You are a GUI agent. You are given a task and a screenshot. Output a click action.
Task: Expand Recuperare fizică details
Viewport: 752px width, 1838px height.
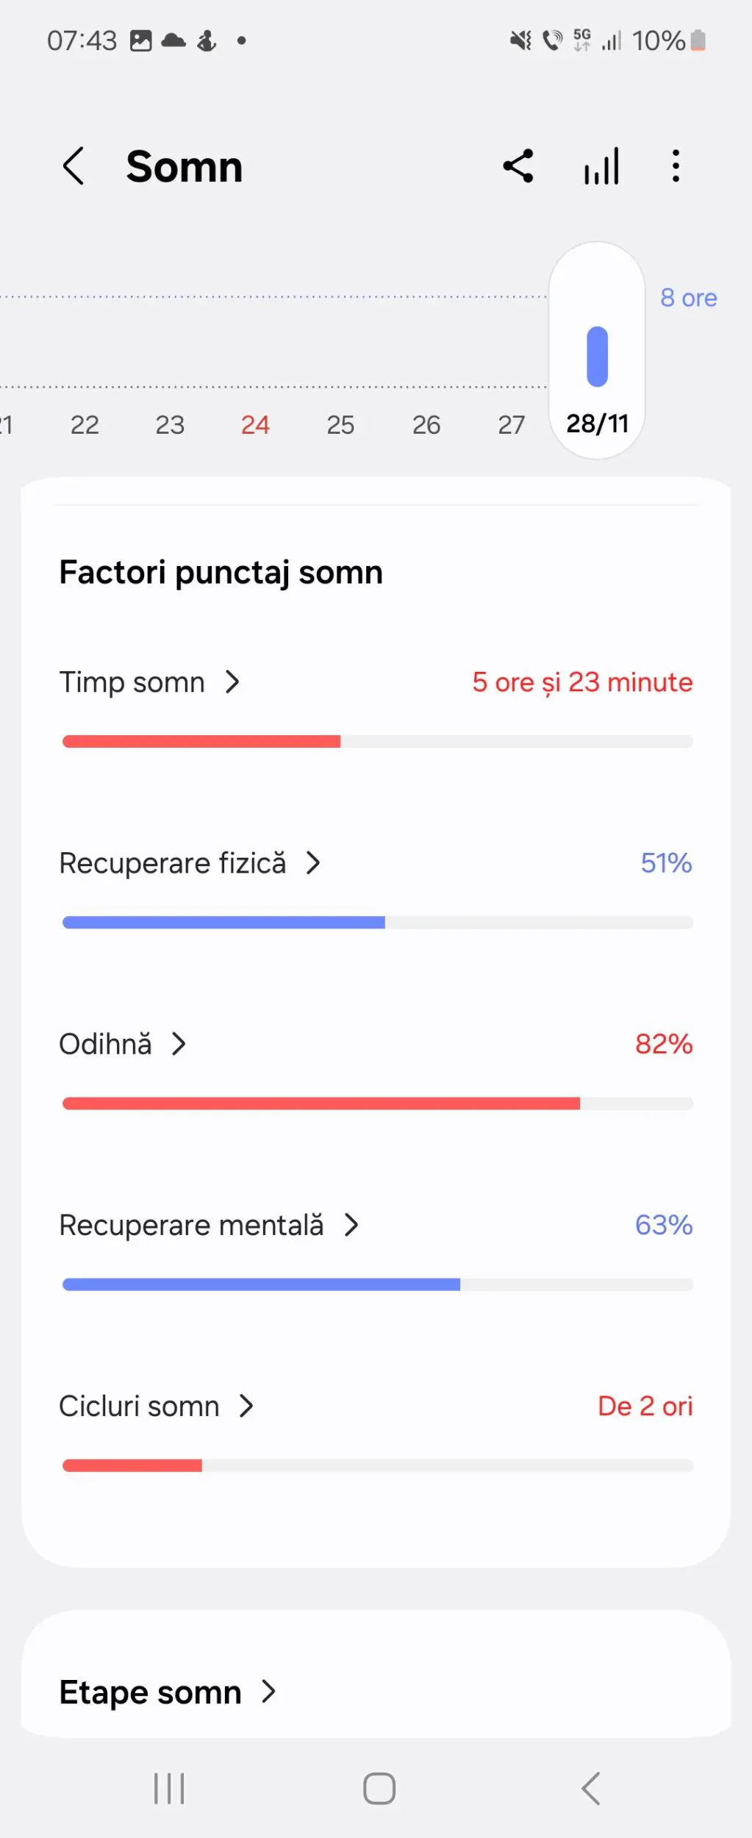[313, 863]
